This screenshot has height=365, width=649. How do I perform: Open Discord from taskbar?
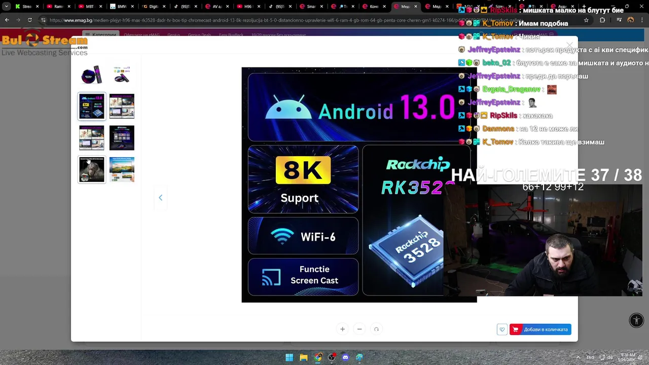click(x=345, y=357)
